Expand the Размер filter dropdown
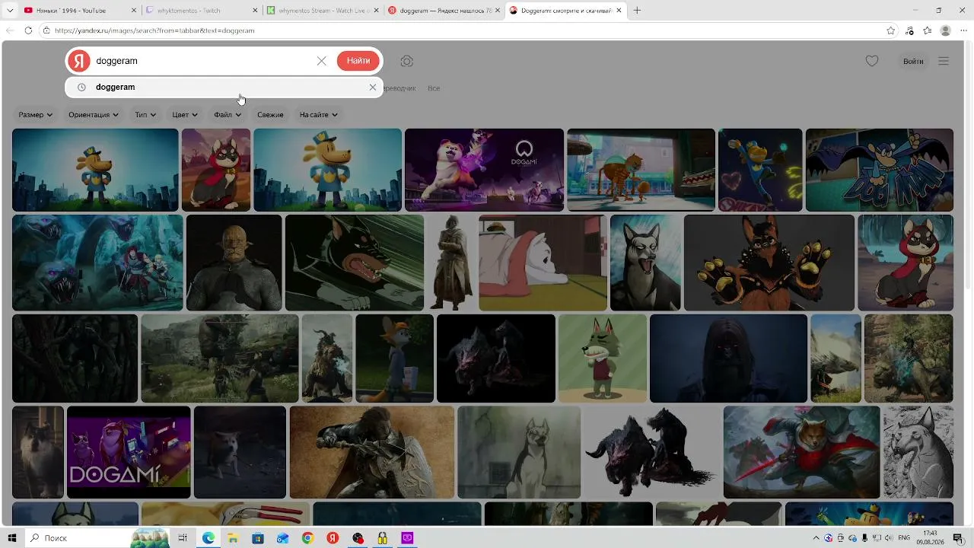 (36, 115)
